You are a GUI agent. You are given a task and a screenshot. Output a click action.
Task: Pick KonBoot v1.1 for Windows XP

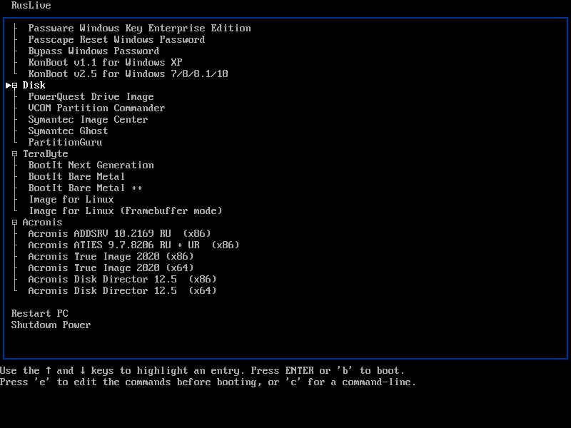point(105,63)
